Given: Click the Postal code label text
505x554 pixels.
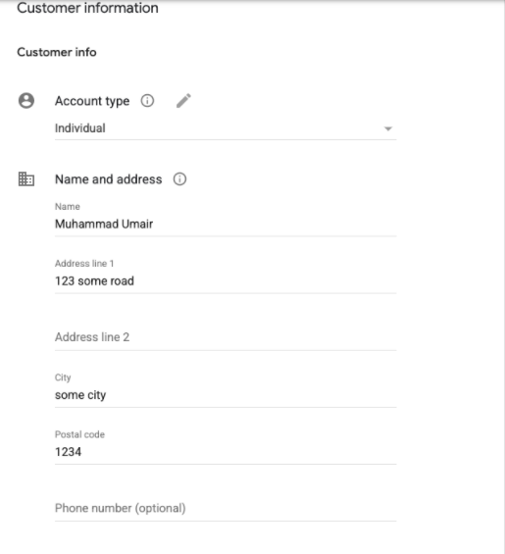Looking at the screenshot, I should tap(79, 434).
